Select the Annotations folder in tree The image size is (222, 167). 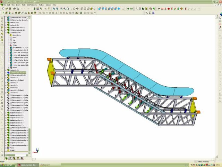17,35
